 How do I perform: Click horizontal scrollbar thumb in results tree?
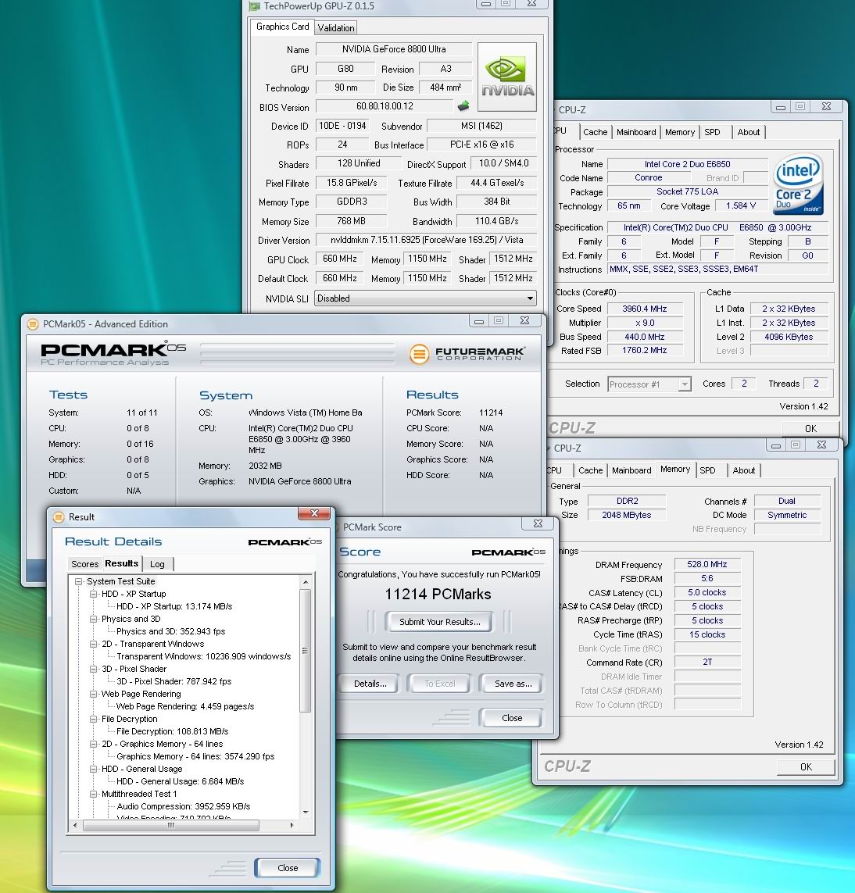(x=171, y=825)
